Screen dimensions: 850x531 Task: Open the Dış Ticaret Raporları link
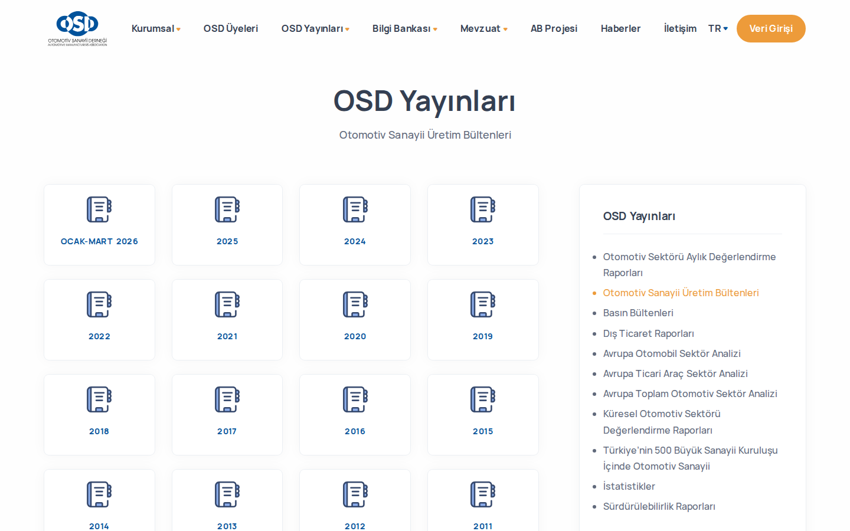coord(648,333)
